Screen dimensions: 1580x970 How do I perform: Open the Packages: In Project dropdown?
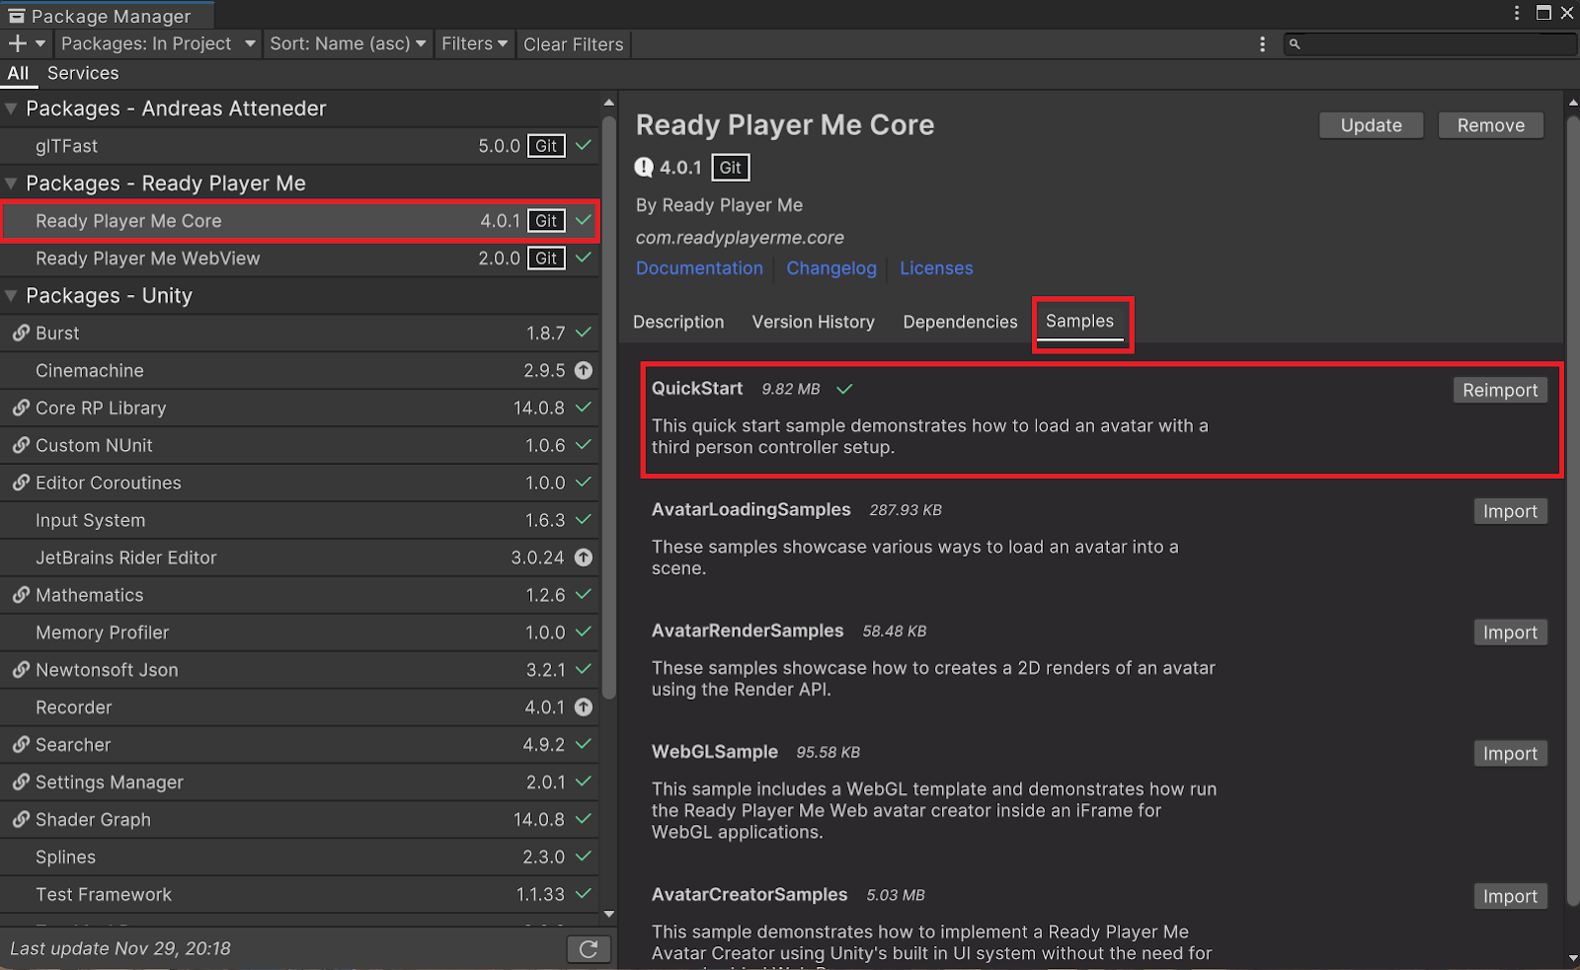click(x=158, y=43)
